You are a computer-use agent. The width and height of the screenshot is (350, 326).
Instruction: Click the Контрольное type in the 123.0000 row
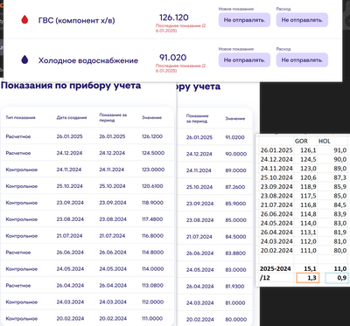coord(22,170)
